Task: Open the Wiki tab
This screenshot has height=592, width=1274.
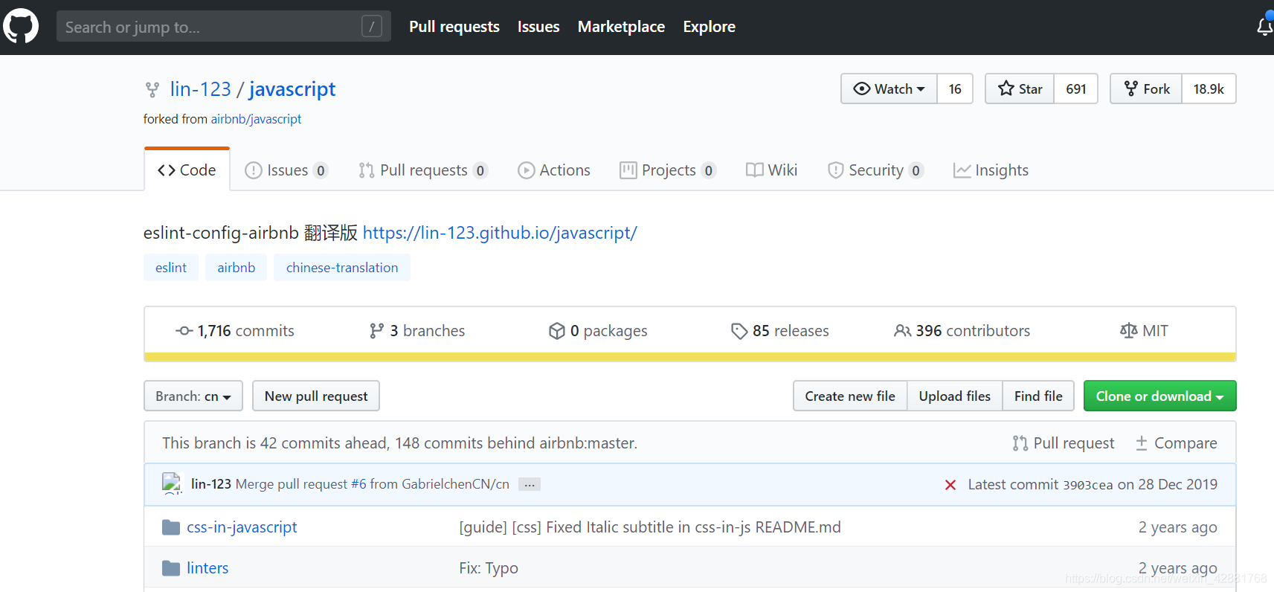Action: pos(772,170)
